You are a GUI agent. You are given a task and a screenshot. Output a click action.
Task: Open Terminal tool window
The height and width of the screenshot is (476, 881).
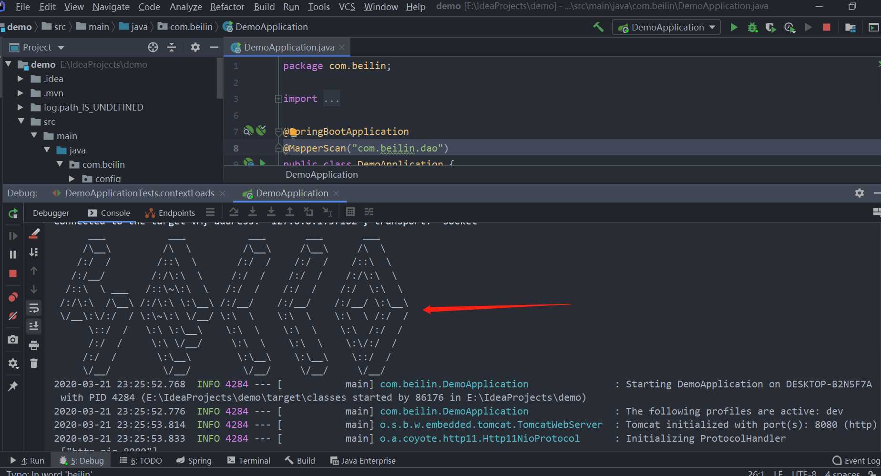(x=248, y=461)
